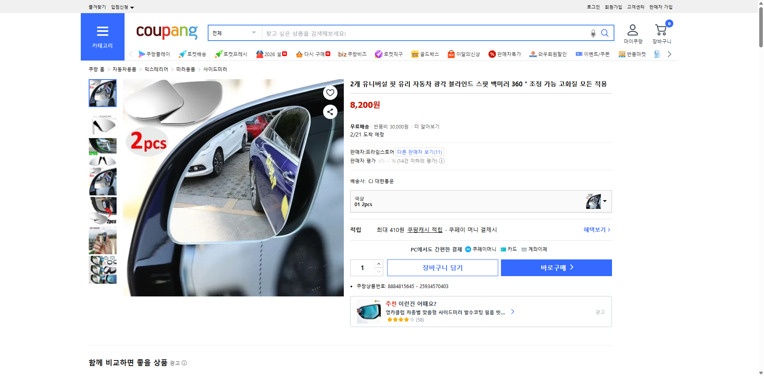
Task: Click the share icon on product image
Action: [x=330, y=112]
